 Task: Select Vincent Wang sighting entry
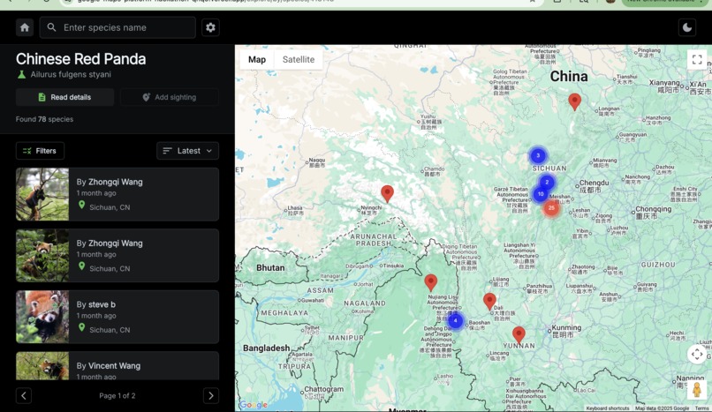[x=117, y=366]
